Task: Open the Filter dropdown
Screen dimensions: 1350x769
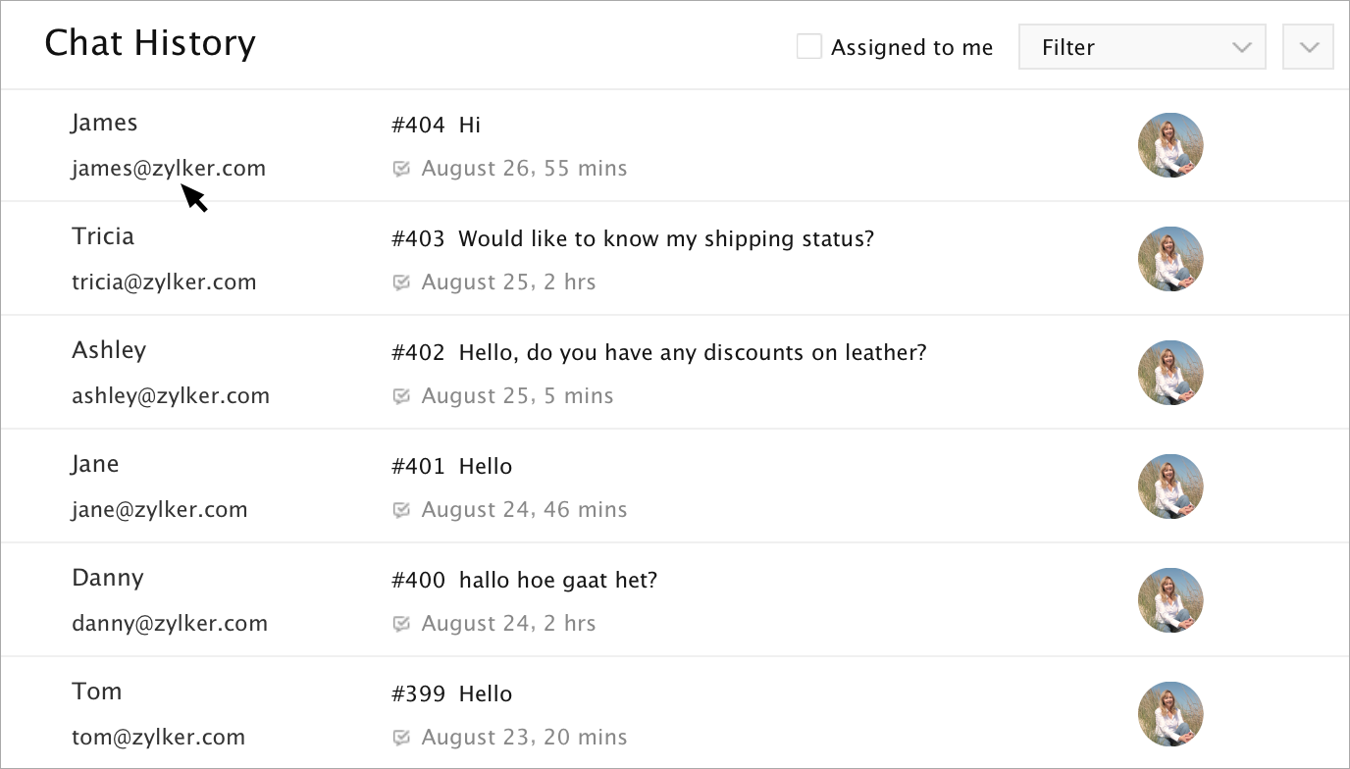Action: pos(1142,47)
